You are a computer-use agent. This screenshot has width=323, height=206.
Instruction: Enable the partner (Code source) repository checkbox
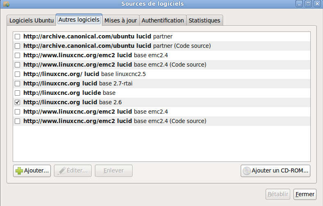(18, 46)
